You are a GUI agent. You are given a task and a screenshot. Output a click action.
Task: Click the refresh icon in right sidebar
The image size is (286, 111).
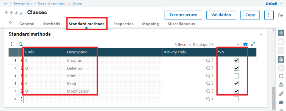(281, 76)
